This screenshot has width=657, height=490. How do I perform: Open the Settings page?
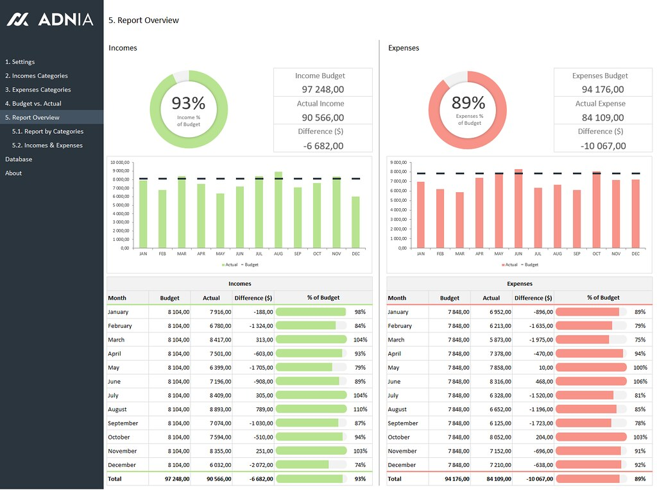20,62
